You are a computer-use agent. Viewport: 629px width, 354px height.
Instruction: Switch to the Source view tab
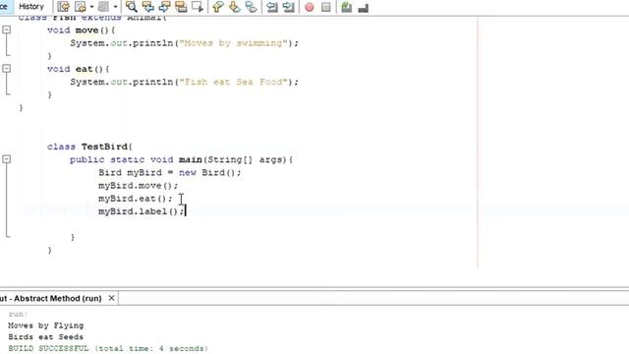coord(4,7)
